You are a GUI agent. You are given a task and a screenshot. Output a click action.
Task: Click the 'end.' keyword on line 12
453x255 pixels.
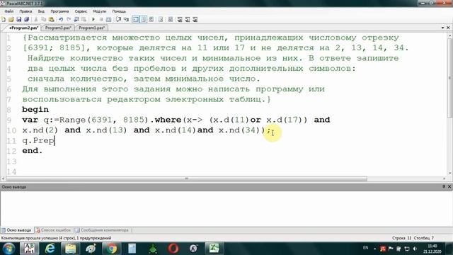point(32,151)
